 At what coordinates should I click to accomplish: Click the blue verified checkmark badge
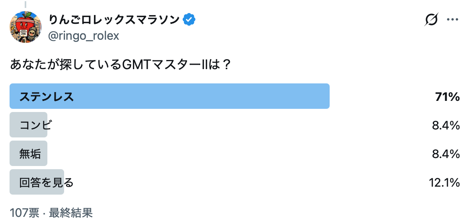[x=189, y=20]
